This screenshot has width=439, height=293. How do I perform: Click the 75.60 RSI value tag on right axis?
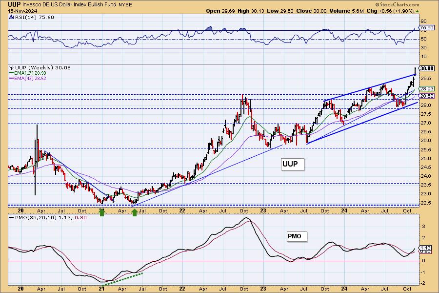[427, 27]
